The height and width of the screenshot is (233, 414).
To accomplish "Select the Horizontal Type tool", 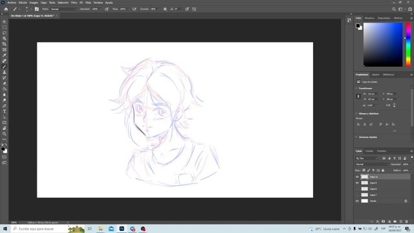I will (x=5, y=111).
